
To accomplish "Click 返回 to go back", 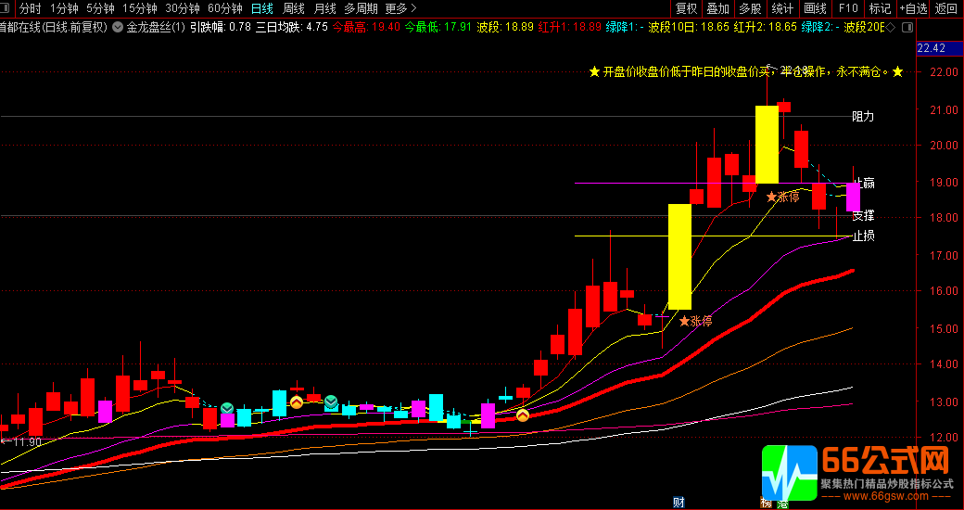I will pyautogui.click(x=946, y=8).
